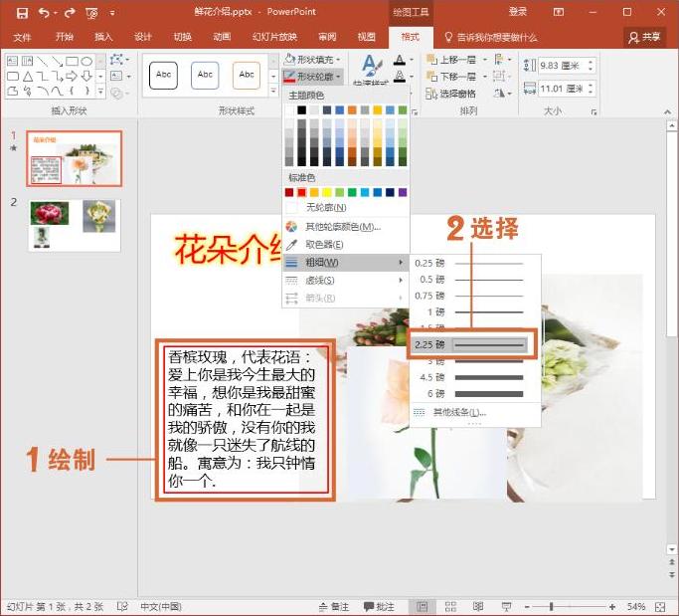
Task: Pick the yellow standard color swatch
Action: (x=327, y=192)
